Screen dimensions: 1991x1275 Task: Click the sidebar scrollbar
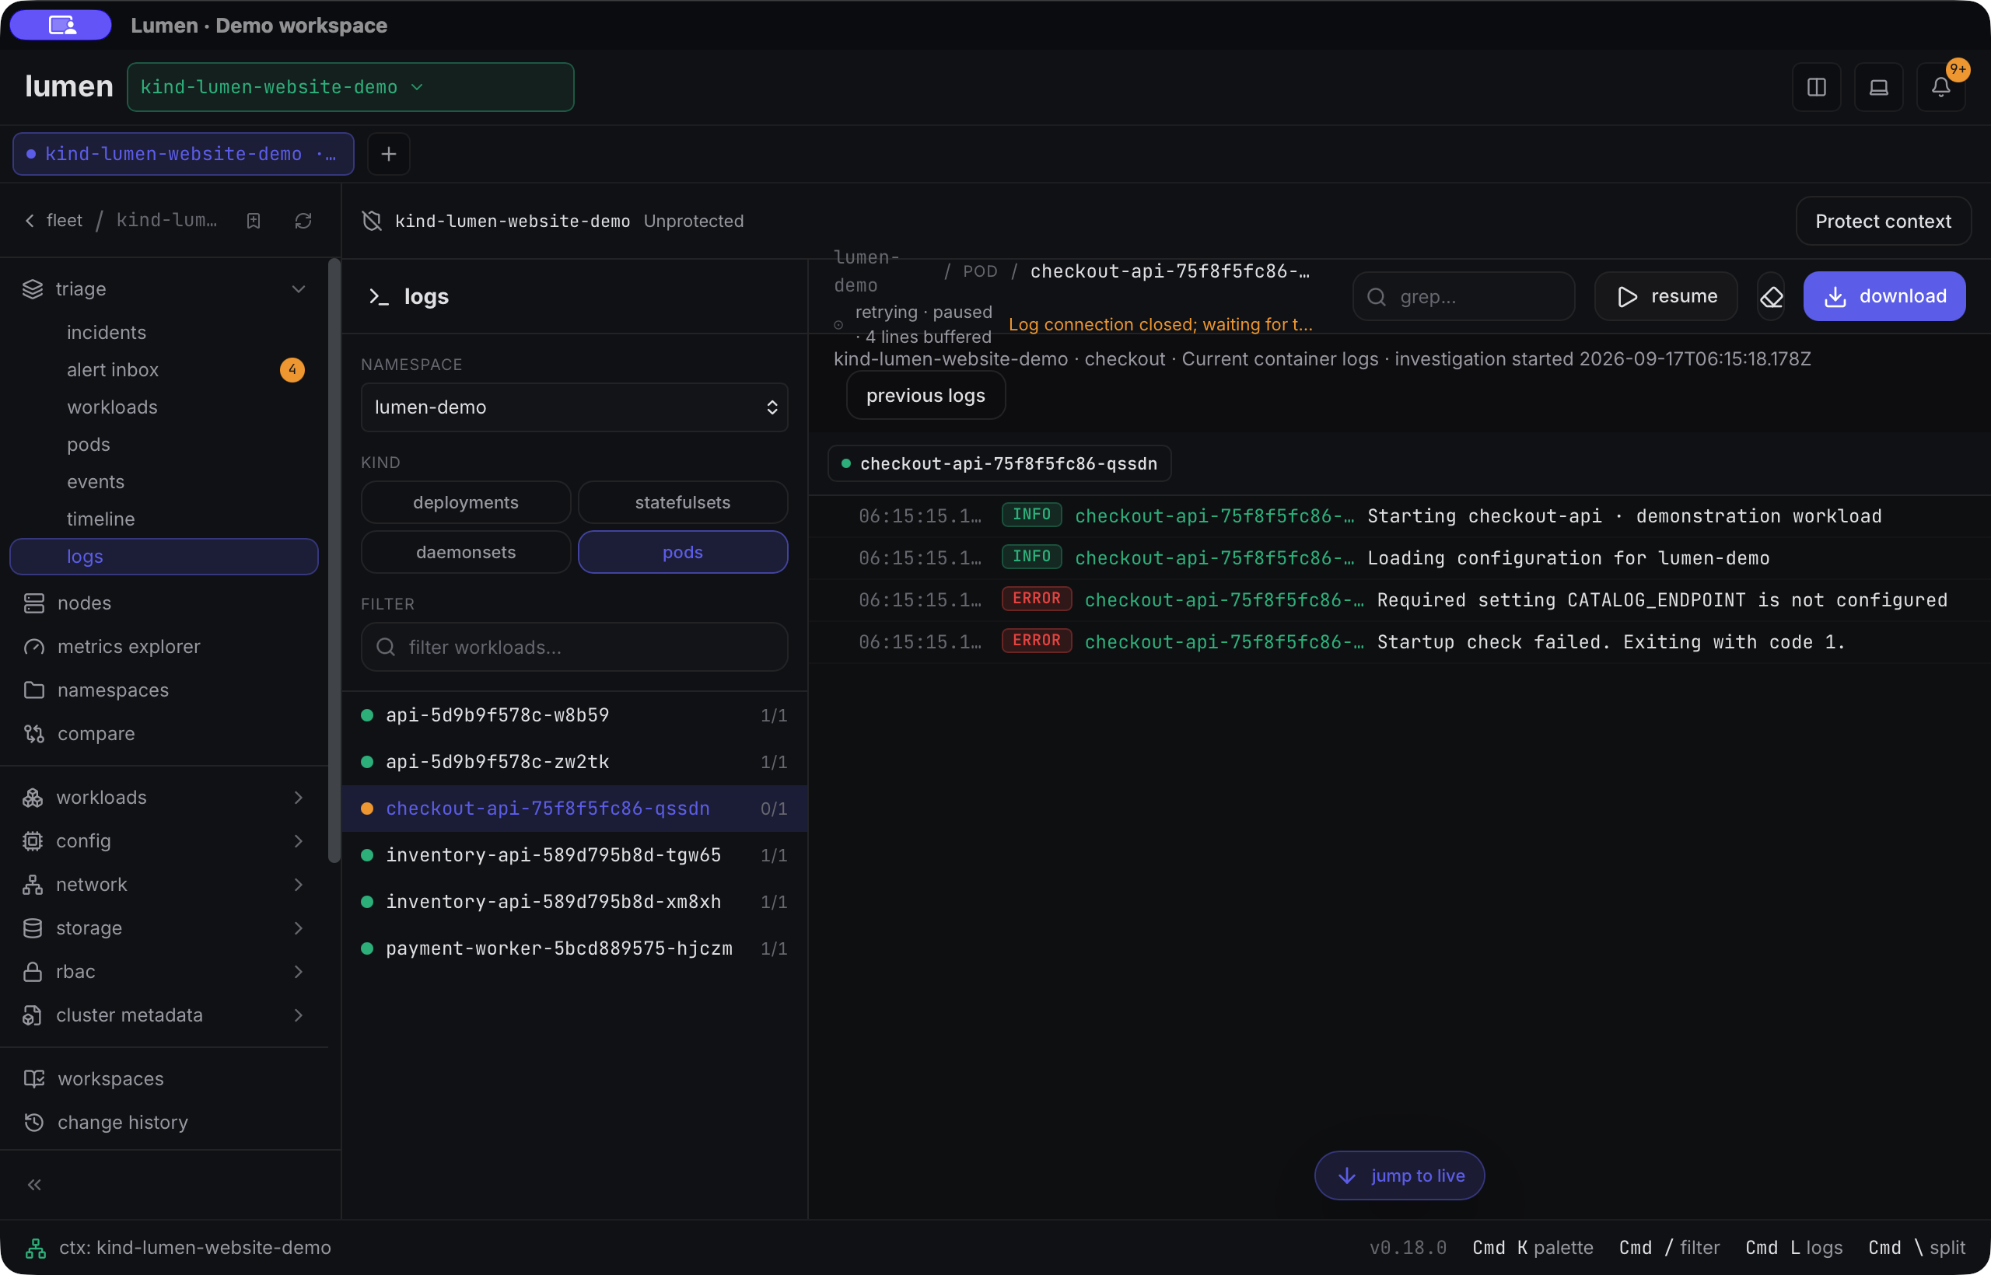click(x=334, y=561)
